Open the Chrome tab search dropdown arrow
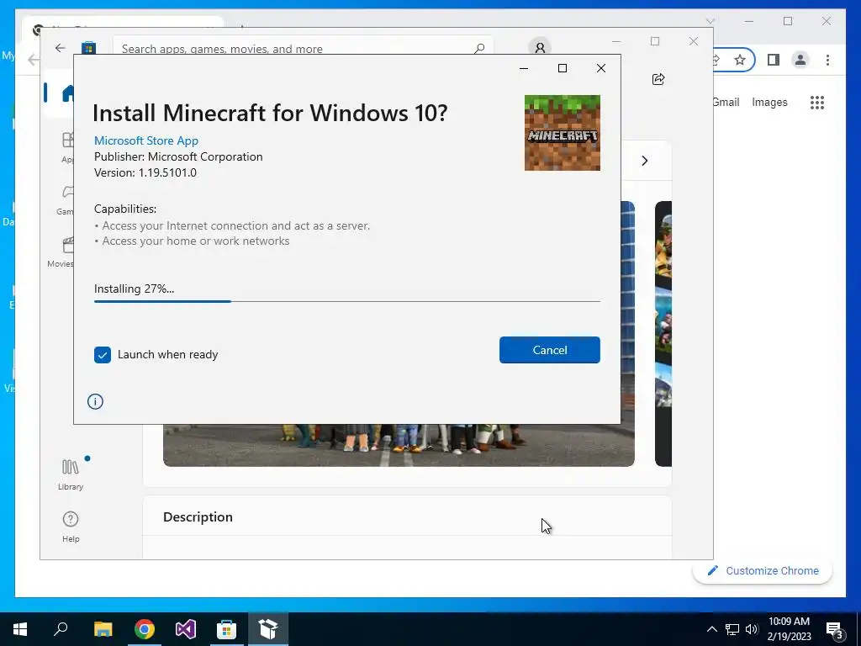The height and width of the screenshot is (646, 861). pyautogui.click(x=710, y=21)
